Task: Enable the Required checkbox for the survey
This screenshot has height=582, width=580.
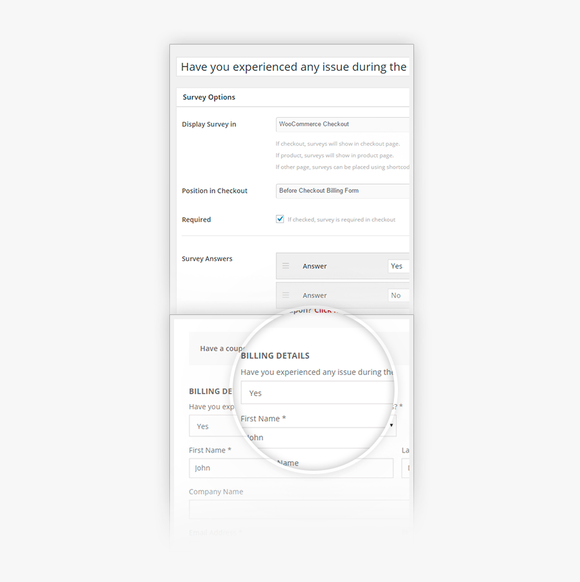Action: click(x=280, y=219)
